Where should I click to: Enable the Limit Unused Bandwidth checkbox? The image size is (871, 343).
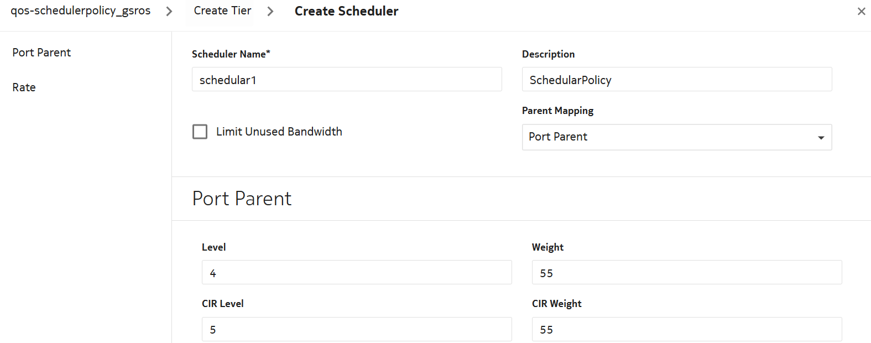200,132
